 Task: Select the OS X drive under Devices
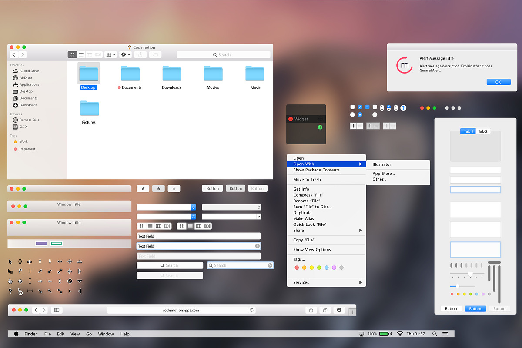(20, 127)
